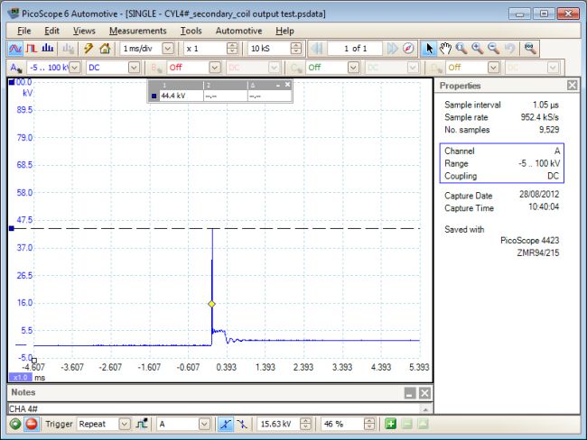Open trigger mode Repeat dropdown

point(125,424)
